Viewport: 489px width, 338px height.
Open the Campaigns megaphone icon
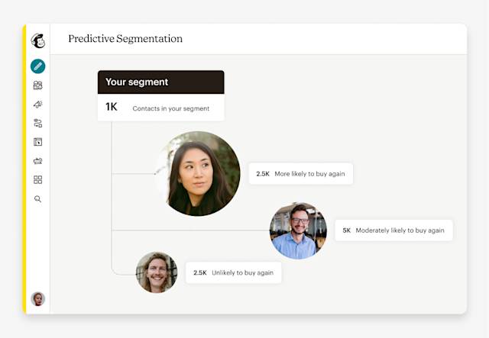coord(37,104)
